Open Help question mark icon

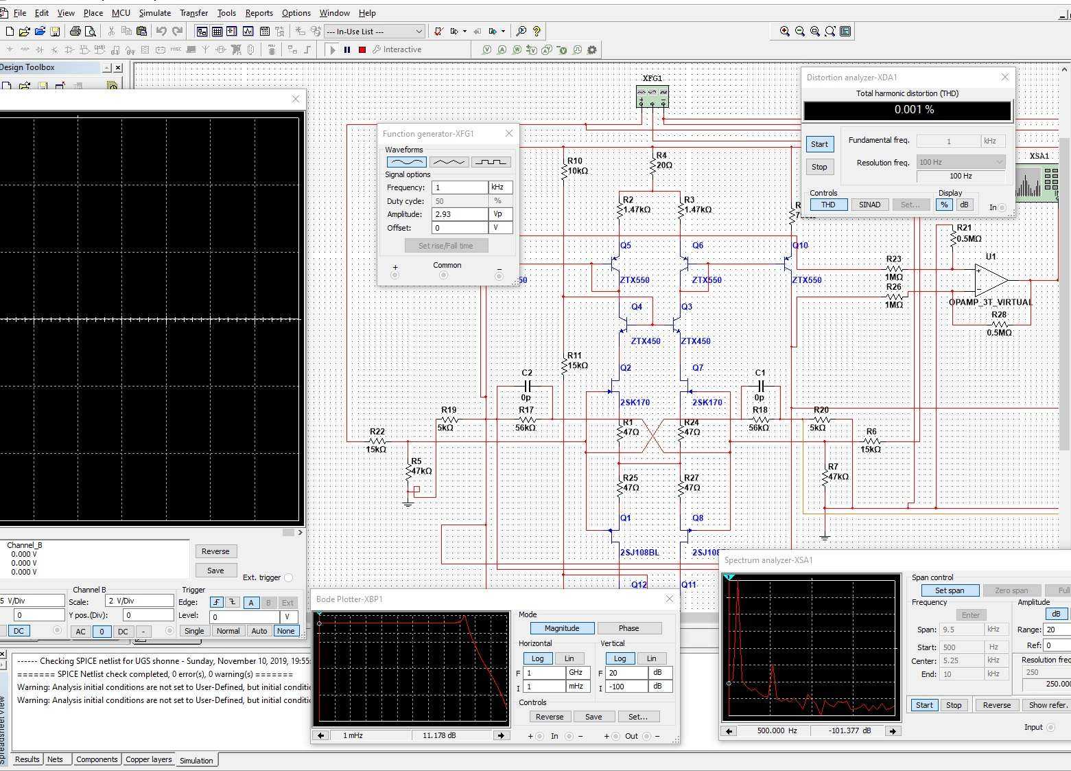(537, 32)
